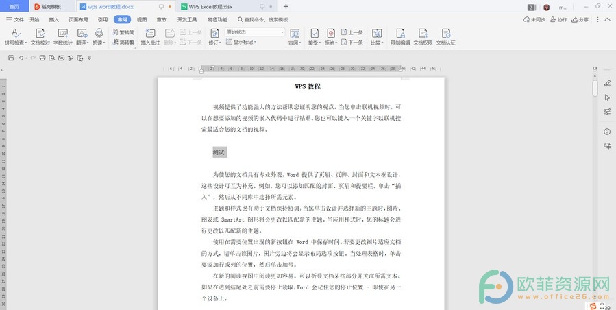Screen dimensions: 616x310
Task: Click the selection arrow tool in right sidebar
Action: pos(607,97)
